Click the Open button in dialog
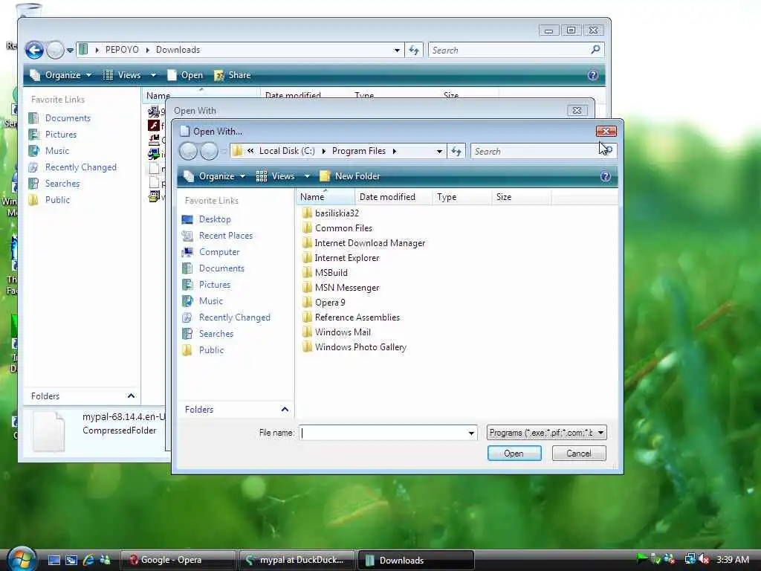Screen dimensions: 761x571 pos(514,454)
